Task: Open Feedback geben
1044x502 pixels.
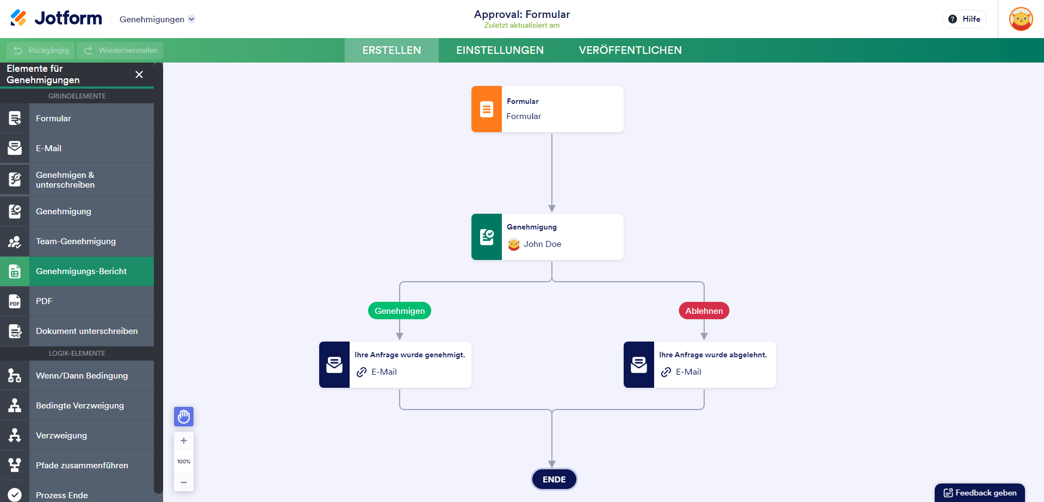Action: pos(980,493)
